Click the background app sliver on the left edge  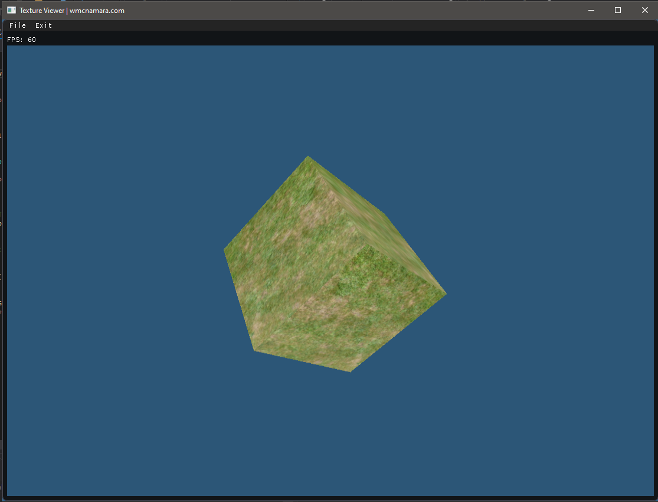point(2,236)
